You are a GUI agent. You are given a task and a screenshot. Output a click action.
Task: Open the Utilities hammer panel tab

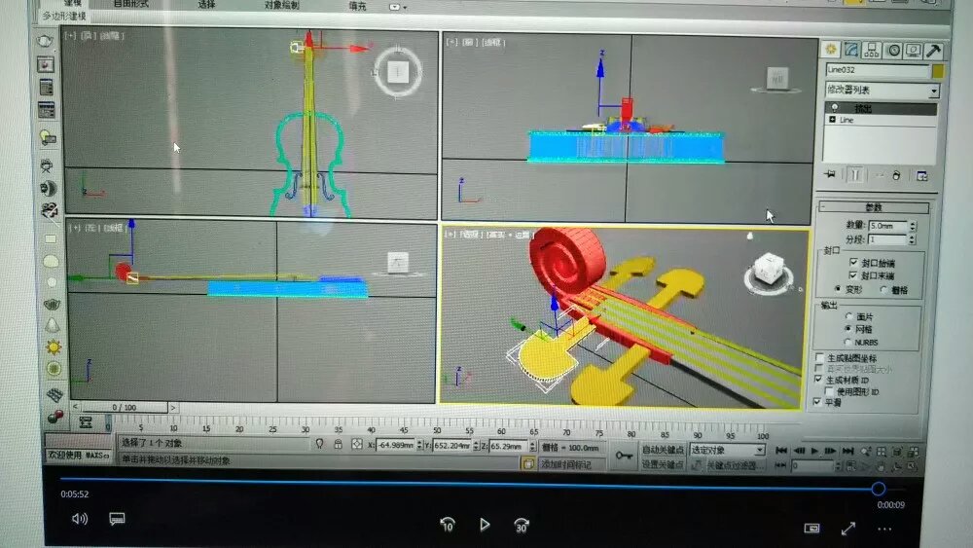click(x=933, y=50)
